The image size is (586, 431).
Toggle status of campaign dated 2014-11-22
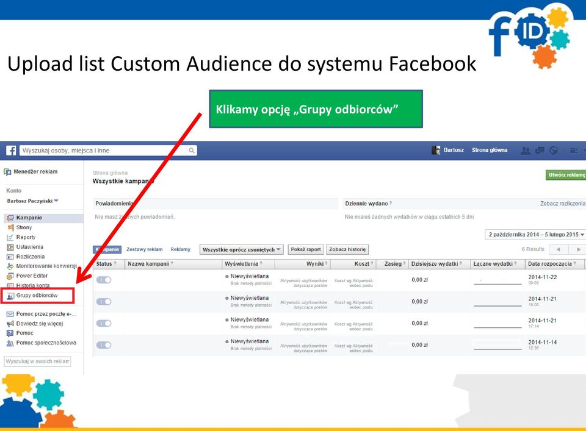104,280
